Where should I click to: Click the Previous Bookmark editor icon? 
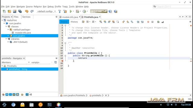coord(123,22)
